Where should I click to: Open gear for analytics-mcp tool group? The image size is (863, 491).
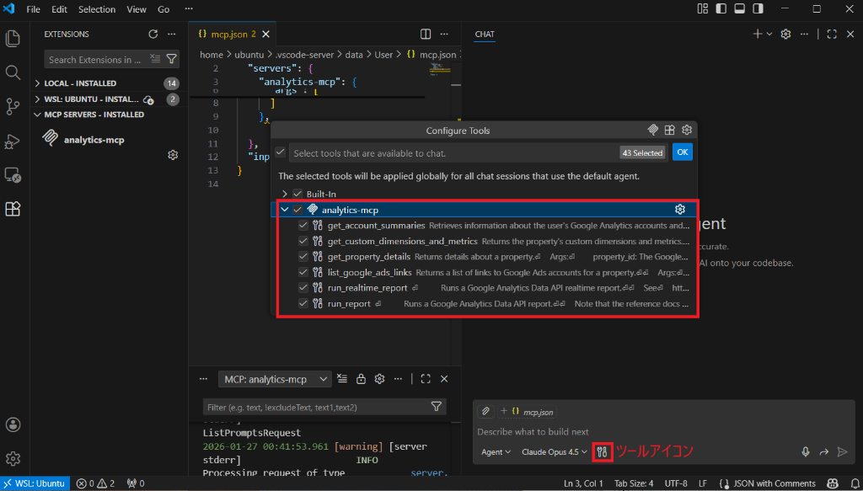click(680, 210)
